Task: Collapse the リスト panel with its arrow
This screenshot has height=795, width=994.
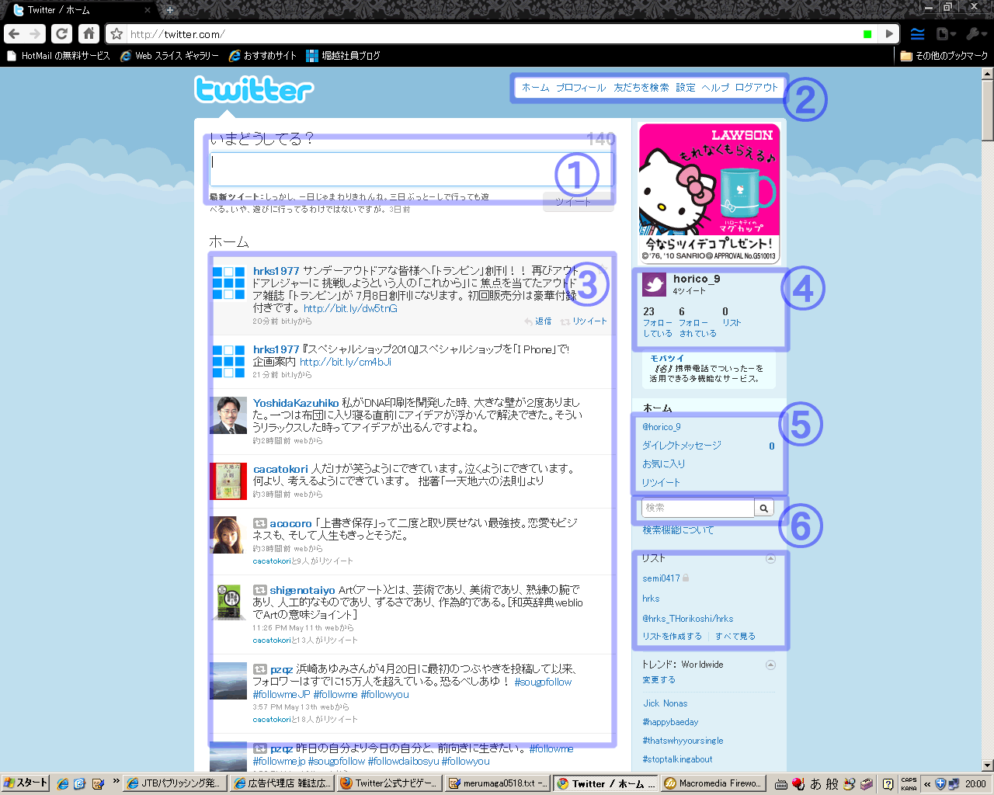Action: pos(770,558)
